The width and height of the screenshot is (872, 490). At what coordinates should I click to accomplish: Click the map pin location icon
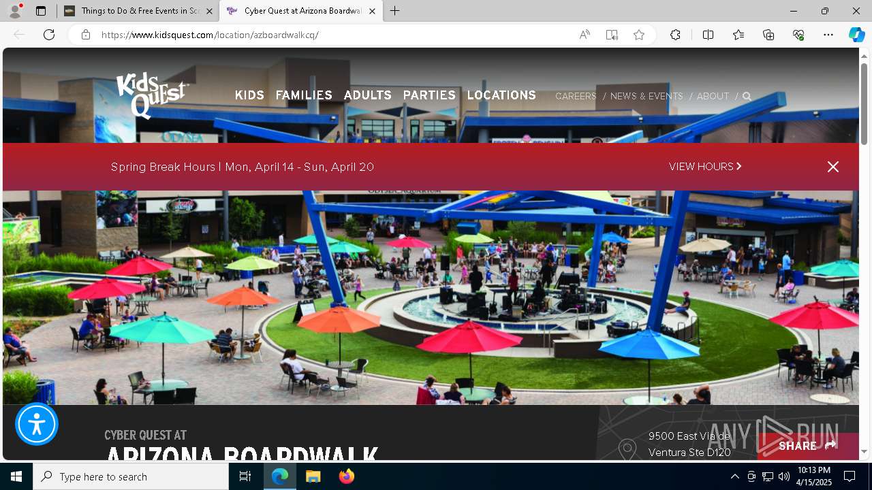tap(627, 449)
